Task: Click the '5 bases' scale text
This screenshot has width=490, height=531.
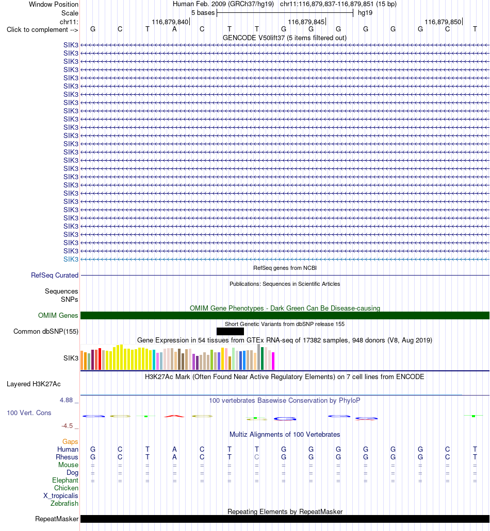Action: (x=203, y=13)
